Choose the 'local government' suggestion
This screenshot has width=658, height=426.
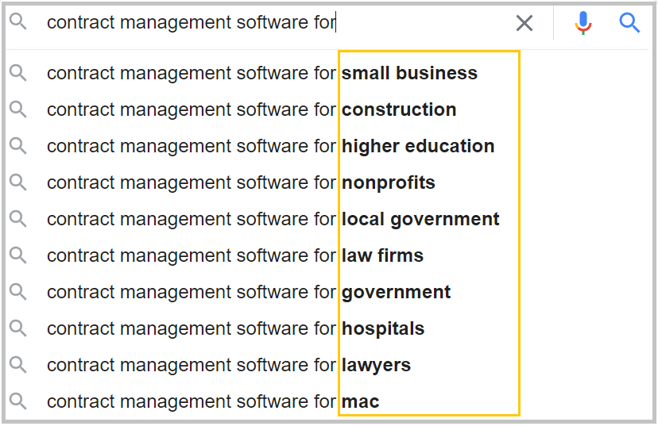[x=273, y=219]
